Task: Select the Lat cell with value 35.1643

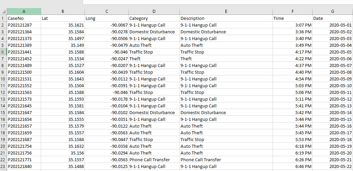Action: coord(63,79)
